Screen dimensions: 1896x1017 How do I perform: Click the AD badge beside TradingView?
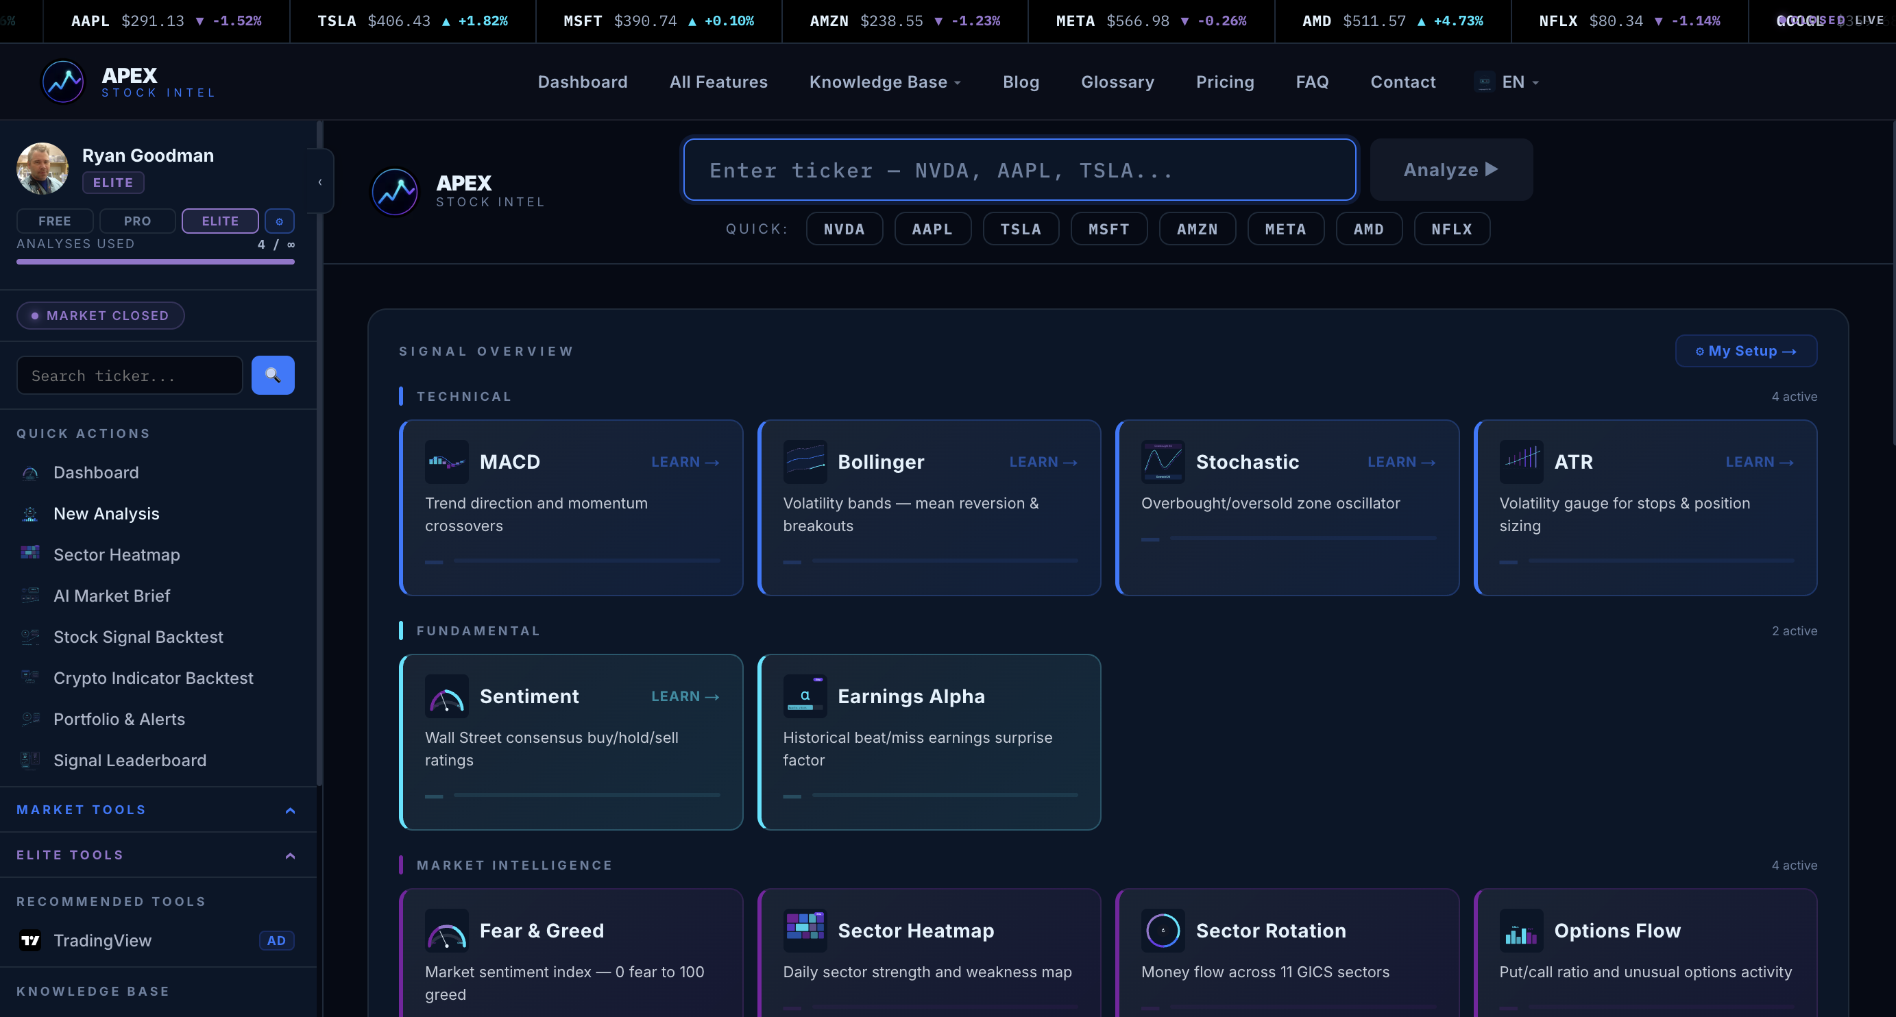pos(277,940)
